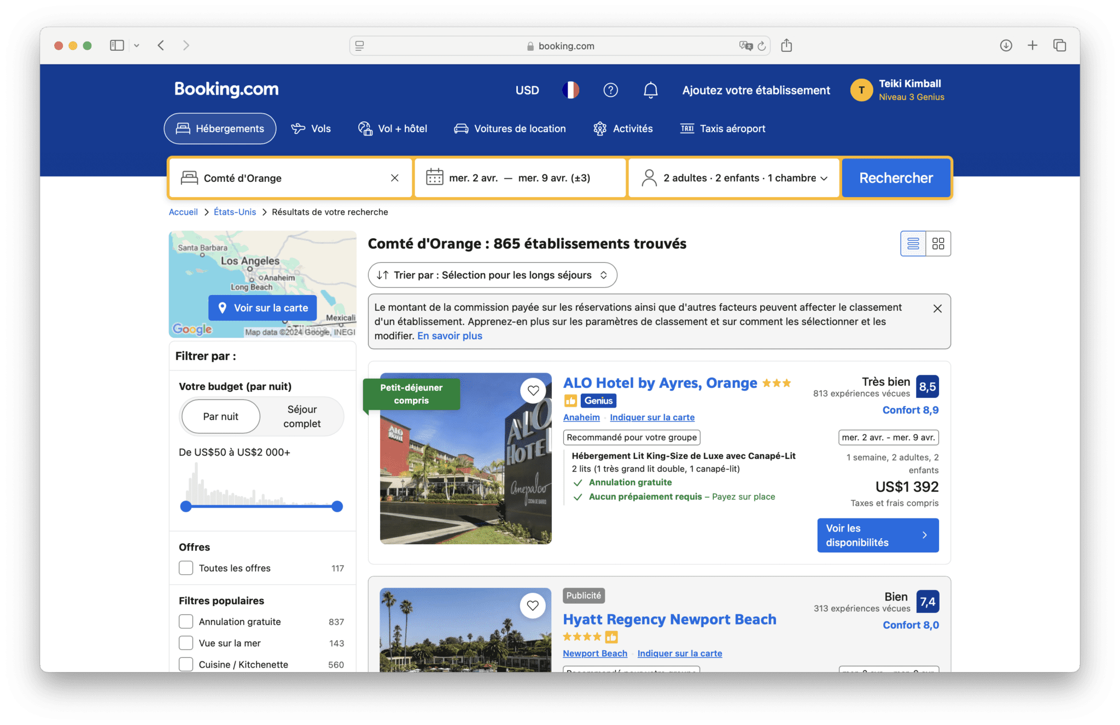Image resolution: width=1120 pixels, height=725 pixels.
Task: Click Ajoutez votre établissement link
Action: click(756, 90)
